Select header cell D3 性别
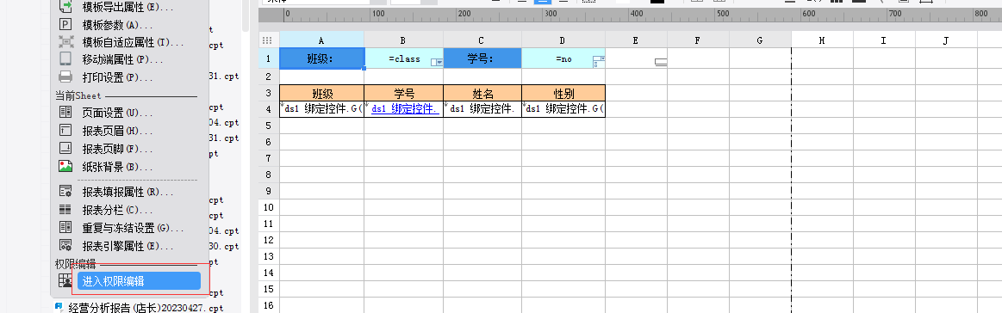This screenshot has height=313, width=1002. pyautogui.click(x=563, y=93)
